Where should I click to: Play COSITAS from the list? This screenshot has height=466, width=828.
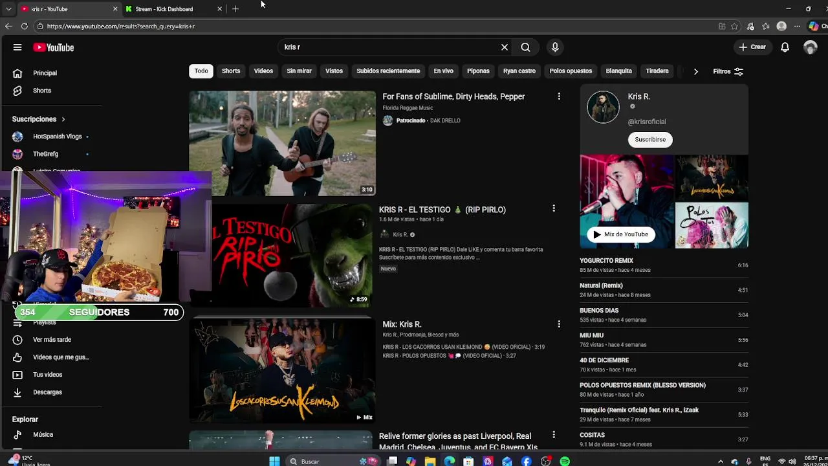coord(664,439)
